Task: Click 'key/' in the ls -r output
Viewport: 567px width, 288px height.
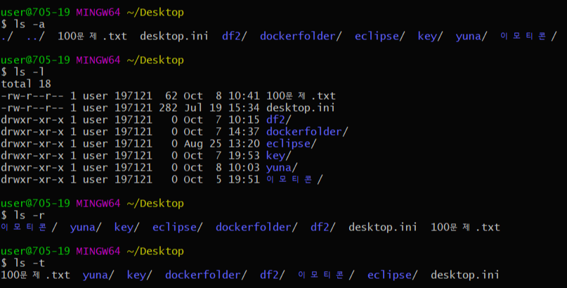Action: (x=127, y=227)
